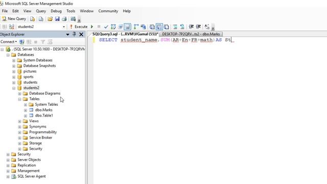The image size is (327, 184).
Task: Toggle Include Actual Execution Plan icon
Action: tap(136, 27)
